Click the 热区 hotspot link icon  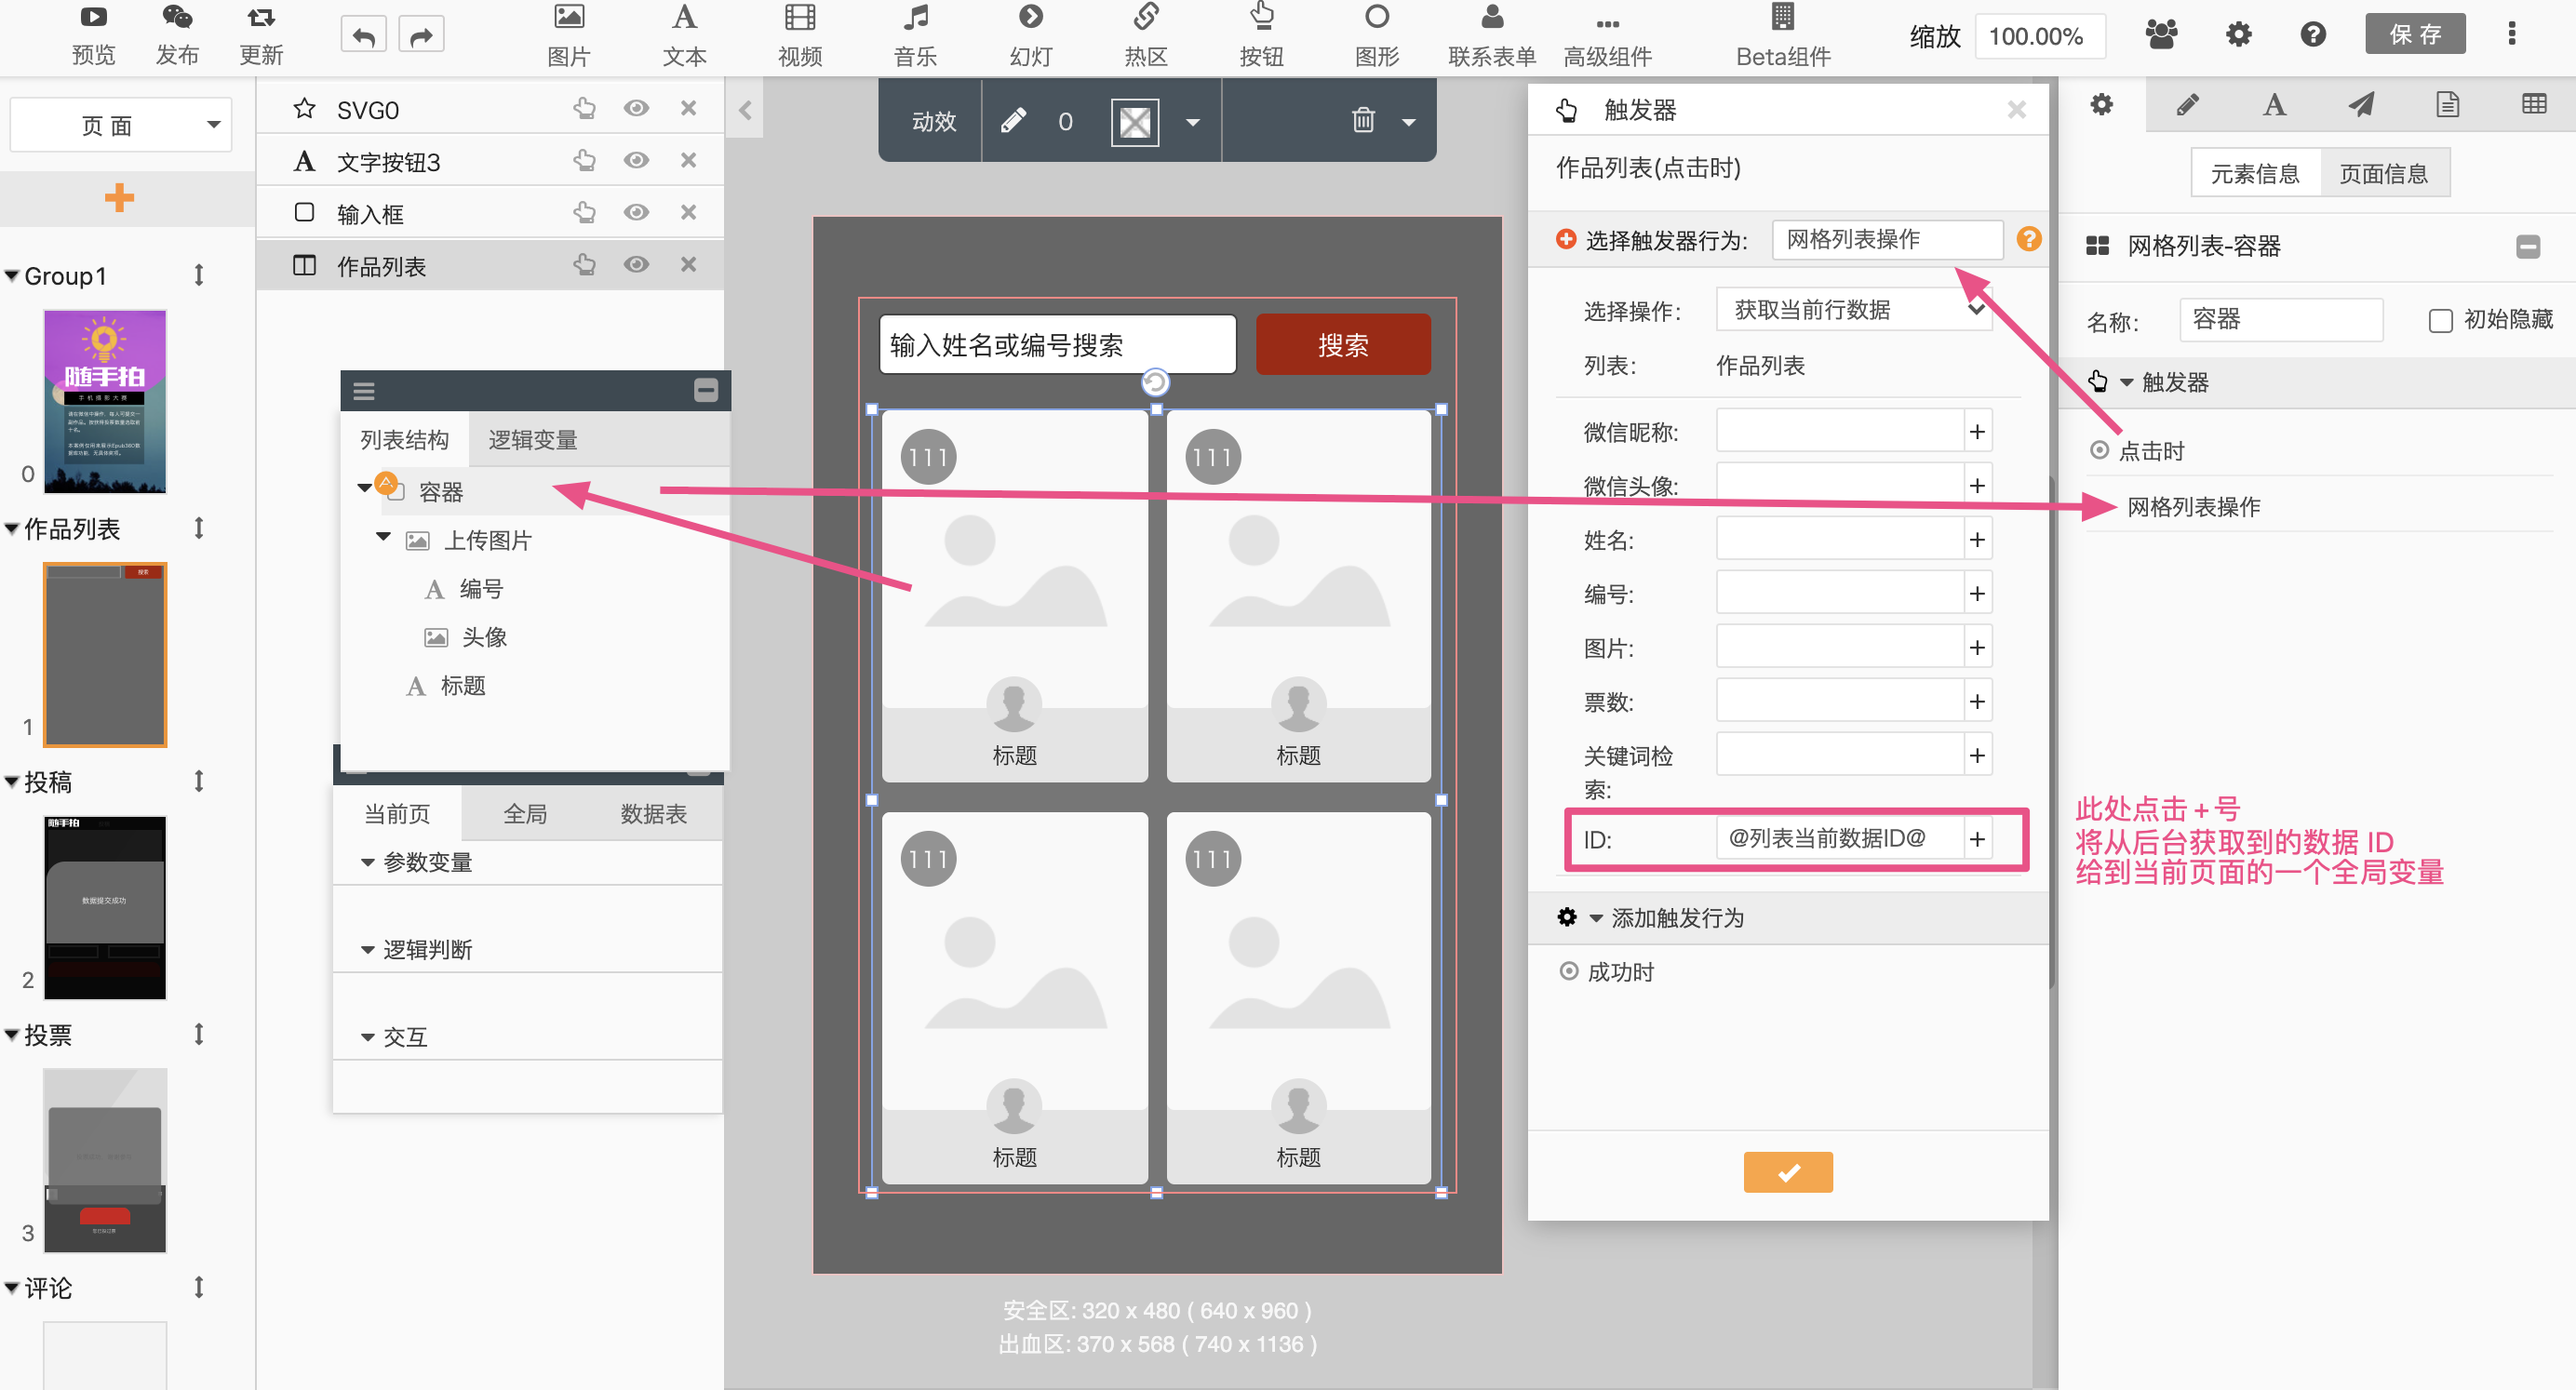click(1145, 18)
